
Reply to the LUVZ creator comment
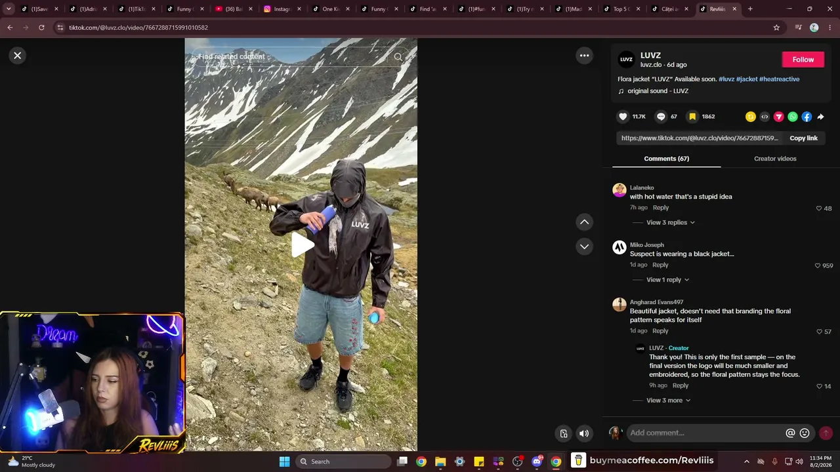click(681, 385)
